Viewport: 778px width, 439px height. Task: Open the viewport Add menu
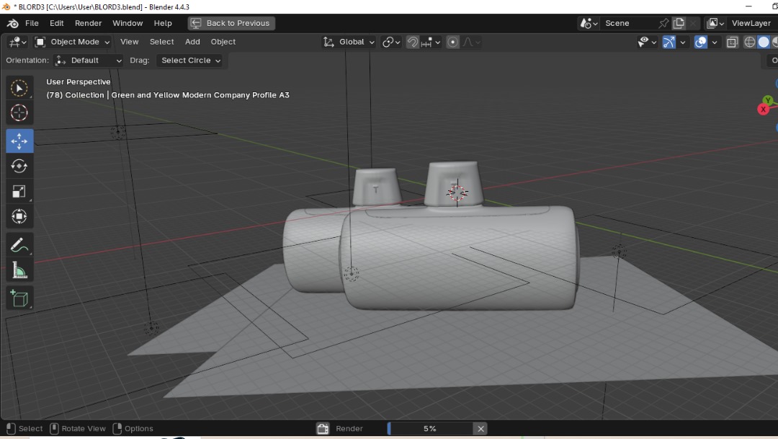coord(192,43)
